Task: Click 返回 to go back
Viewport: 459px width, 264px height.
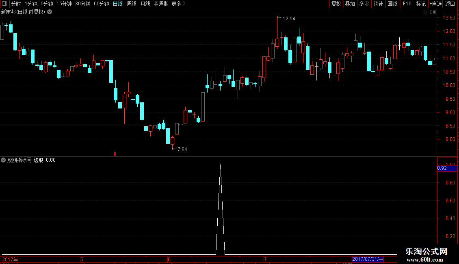Action: click(450, 4)
